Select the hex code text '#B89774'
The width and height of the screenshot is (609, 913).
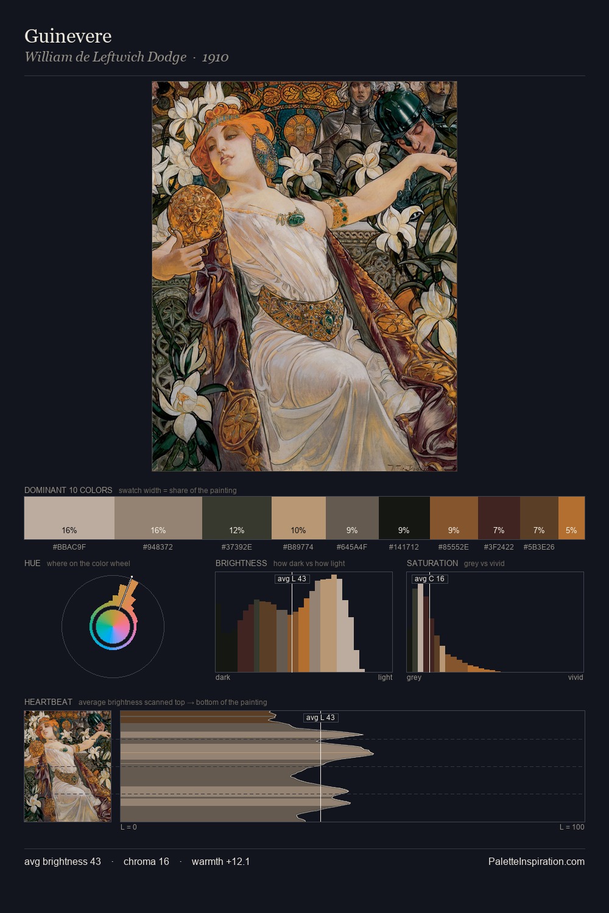[298, 547]
